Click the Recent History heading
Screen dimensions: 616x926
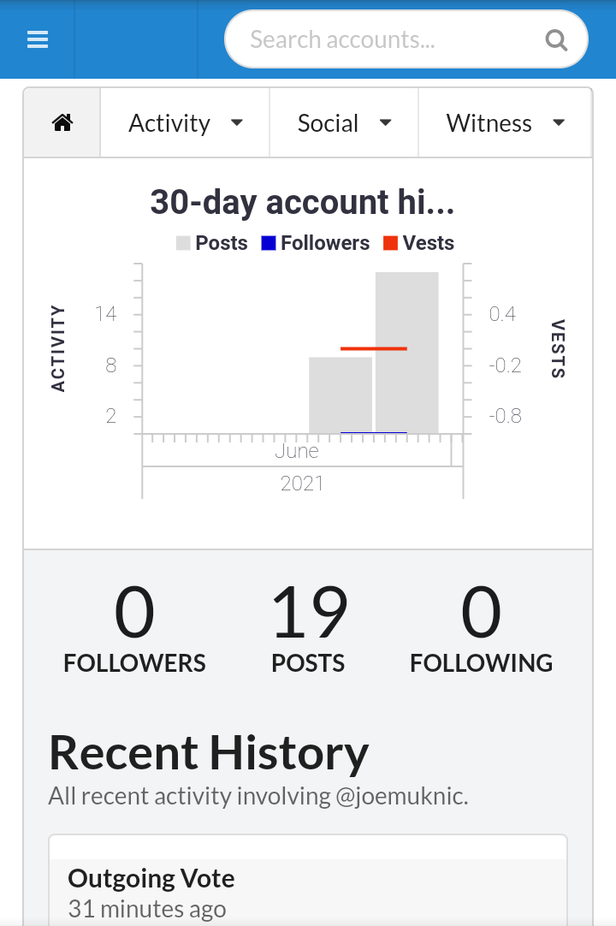pyautogui.click(x=209, y=753)
